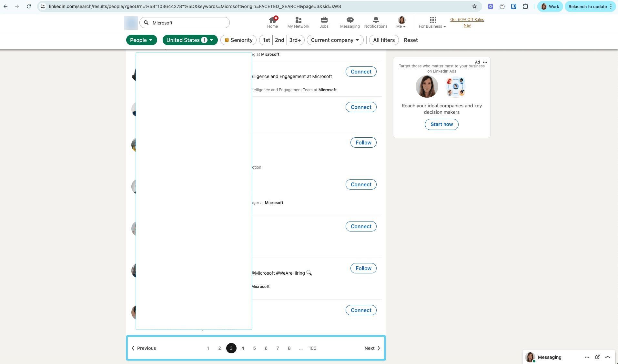Select current page 3 indicator

pyautogui.click(x=231, y=348)
